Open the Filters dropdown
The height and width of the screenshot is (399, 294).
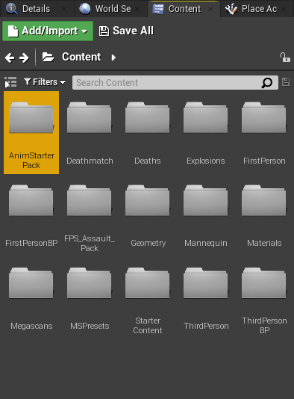point(45,82)
